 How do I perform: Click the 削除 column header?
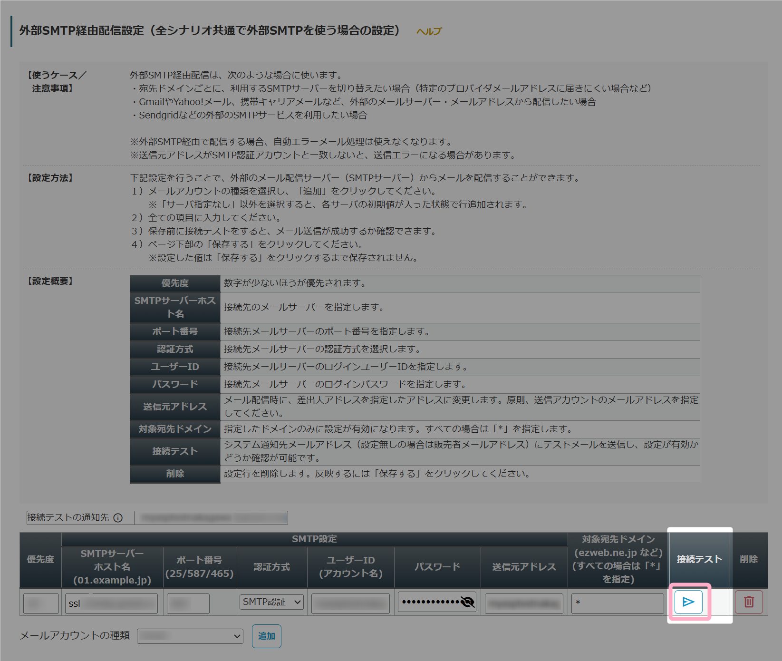point(749,560)
